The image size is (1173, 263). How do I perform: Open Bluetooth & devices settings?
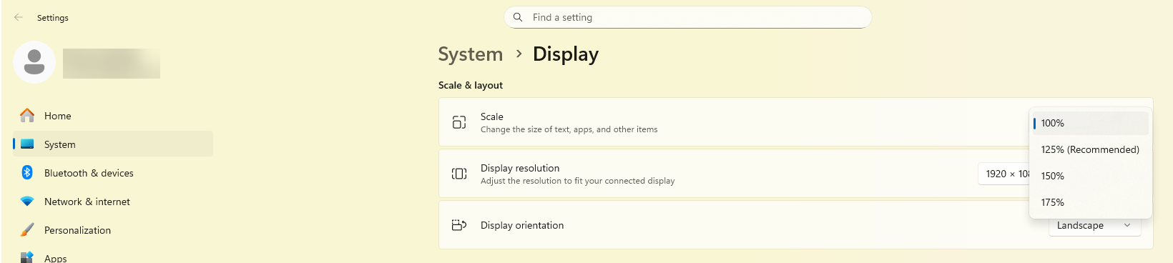(x=113, y=172)
